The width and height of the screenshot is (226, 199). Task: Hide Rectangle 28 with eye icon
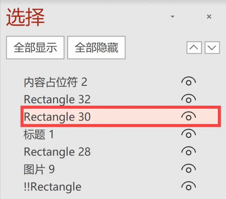pyautogui.click(x=189, y=151)
